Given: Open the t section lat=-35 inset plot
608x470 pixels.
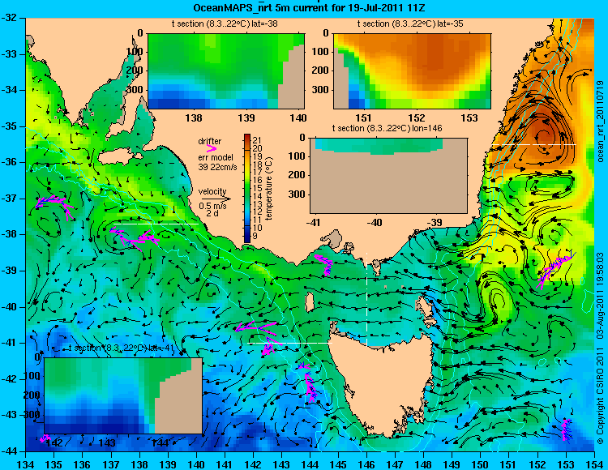Looking at the screenshot, I should click(412, 71).
